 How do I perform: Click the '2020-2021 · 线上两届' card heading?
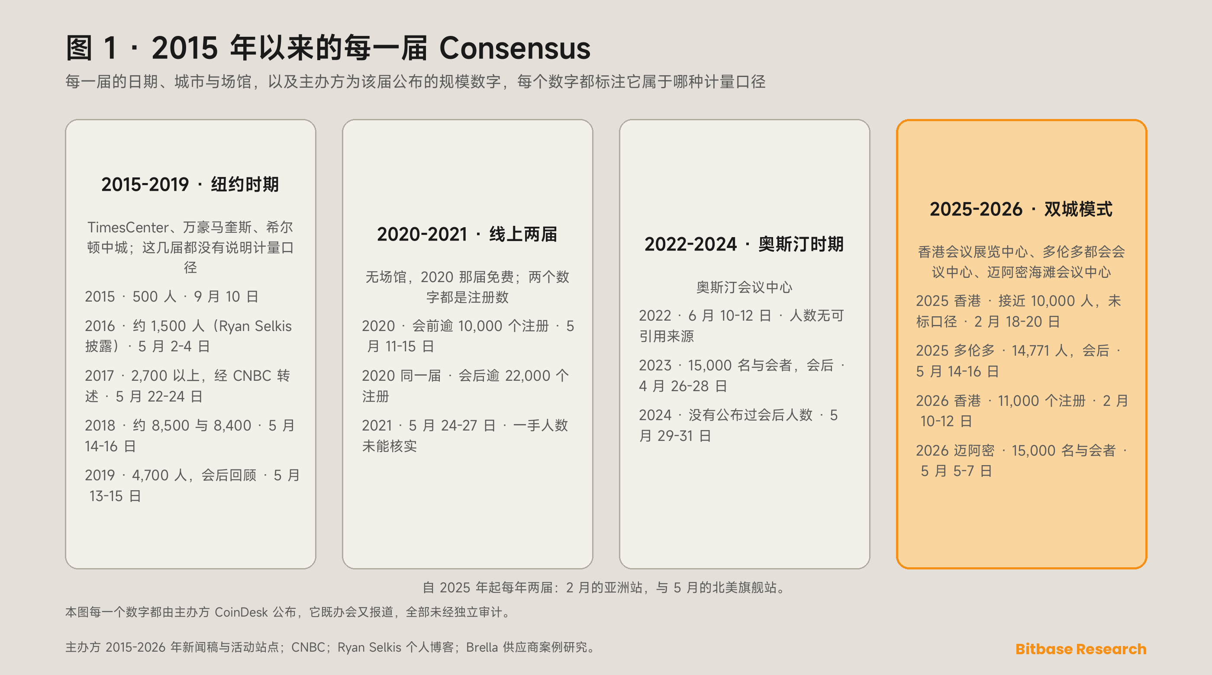467,234
